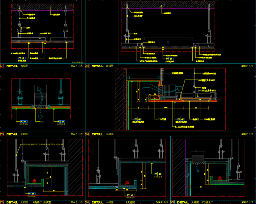Click SCALE:1/5 label of drawing 004
This screenshot has width=256, height=204.
point(247,134)
